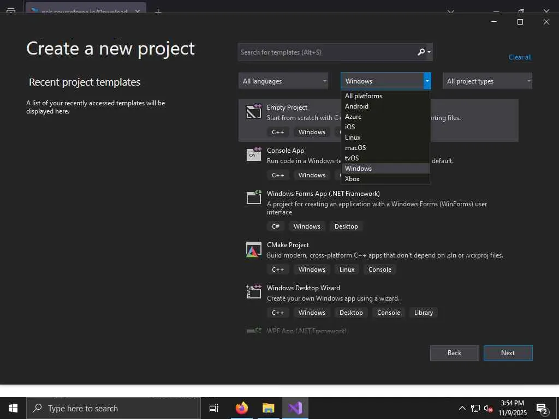Select macOS in platform list
This screenshot has height=419, width=559.
coord(386,147)
